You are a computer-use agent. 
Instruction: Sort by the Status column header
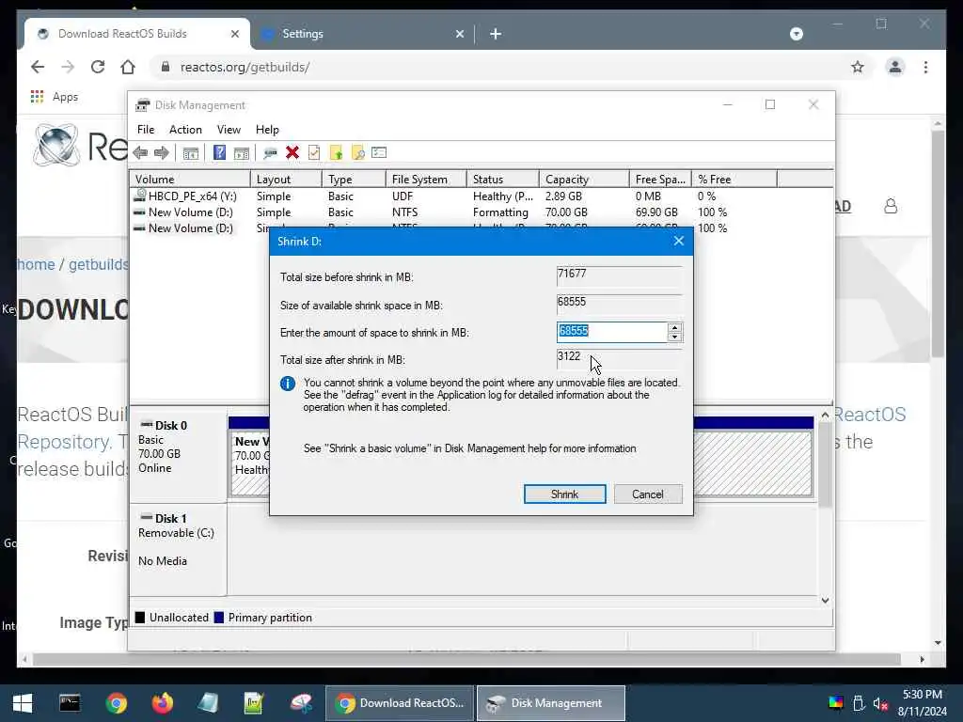tap(503, 180)
